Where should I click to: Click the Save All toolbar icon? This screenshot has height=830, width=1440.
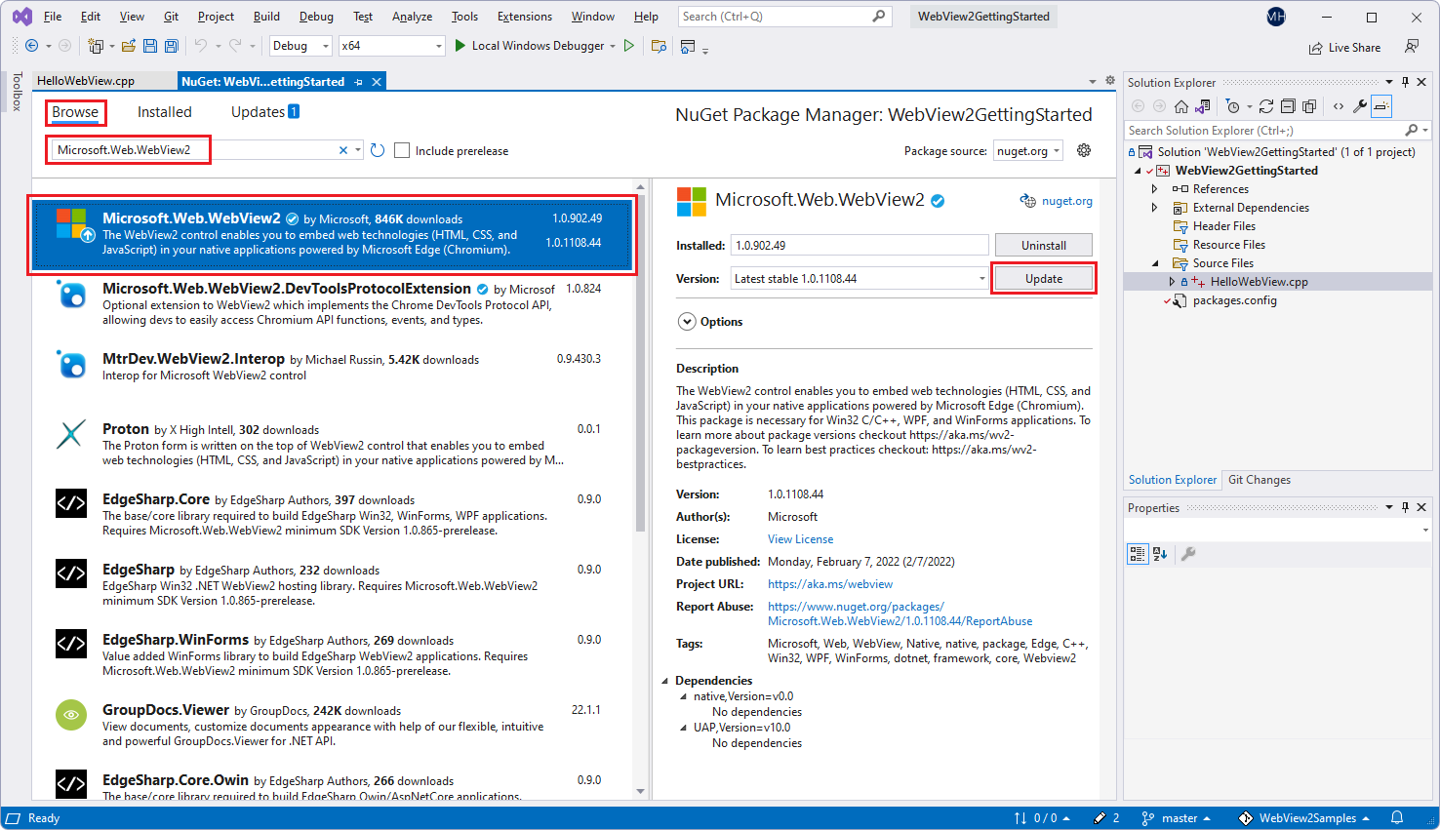[x=171, y=45]
